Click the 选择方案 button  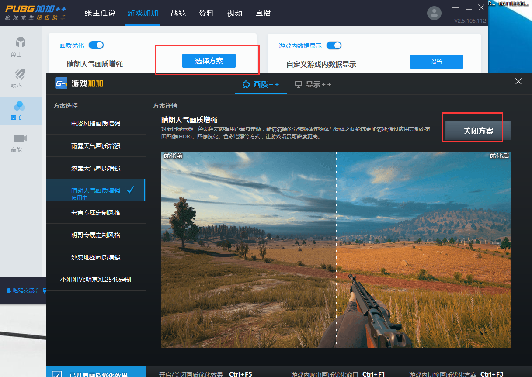209,61
